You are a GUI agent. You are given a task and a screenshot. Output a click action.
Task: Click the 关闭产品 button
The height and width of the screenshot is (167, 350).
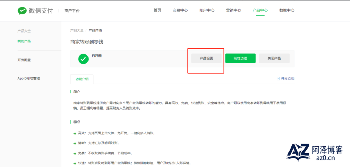274,59
